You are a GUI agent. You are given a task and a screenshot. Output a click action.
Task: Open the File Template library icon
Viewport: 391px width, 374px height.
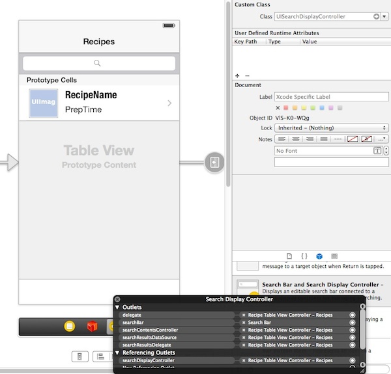pos(289,256)
